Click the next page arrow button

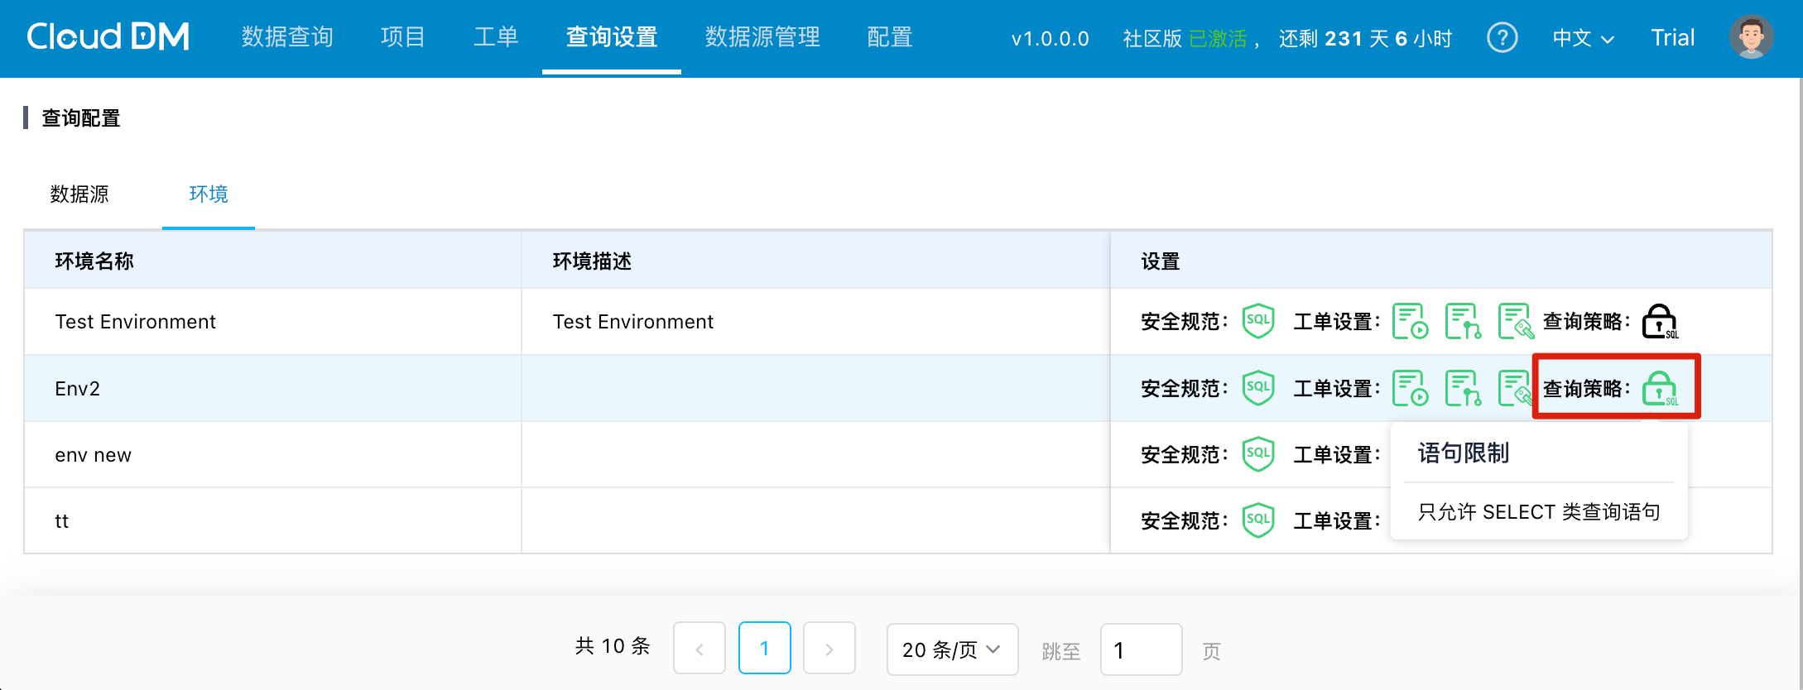pyautogui.click(x=829, y=649)
